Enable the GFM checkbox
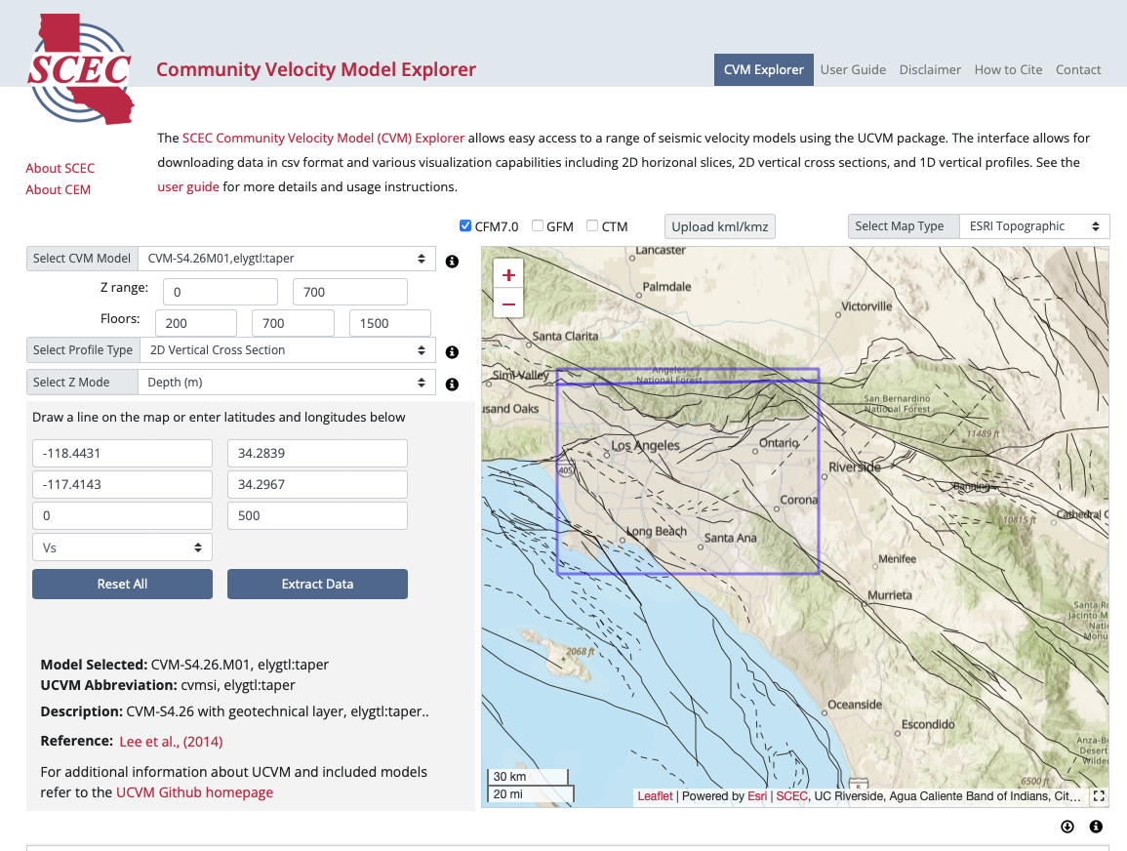1127x851 pixels. point(538,226)
